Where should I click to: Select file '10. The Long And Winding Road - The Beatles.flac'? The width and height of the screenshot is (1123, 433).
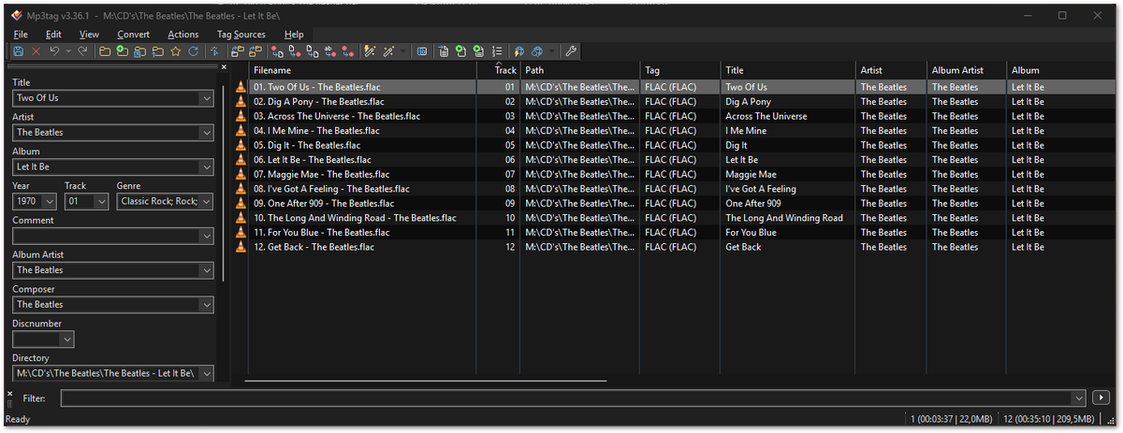click(356, 218)
